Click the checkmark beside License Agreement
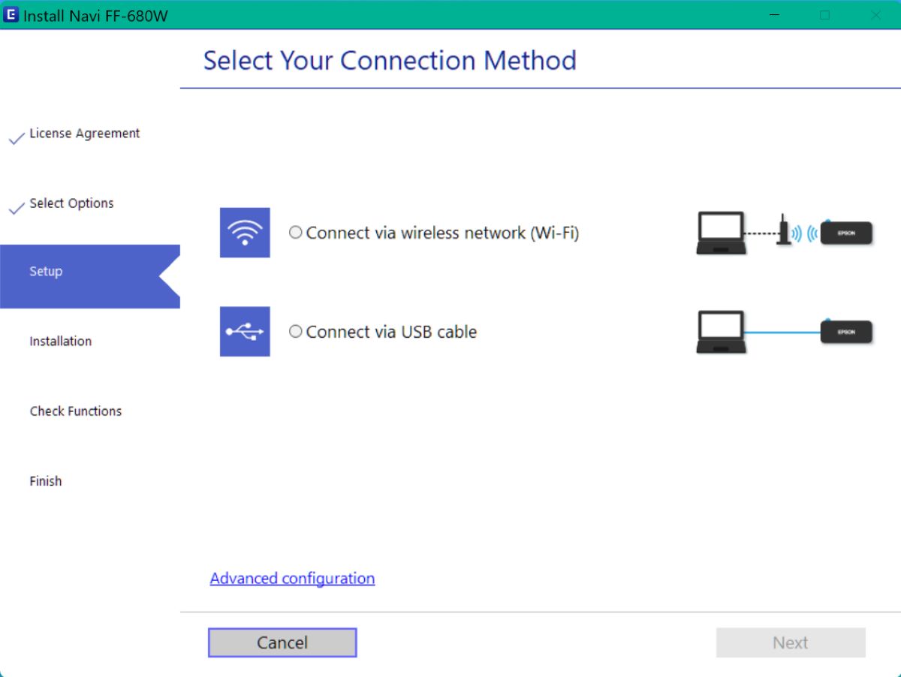This screenshot has height=677, width=901. pos(17,139)
